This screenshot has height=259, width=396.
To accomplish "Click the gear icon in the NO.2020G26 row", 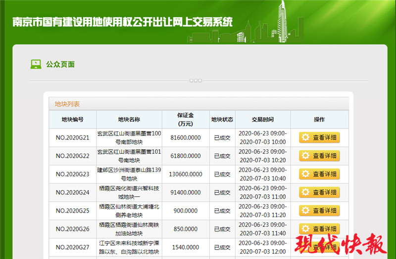I will click(x=305, y=229).
